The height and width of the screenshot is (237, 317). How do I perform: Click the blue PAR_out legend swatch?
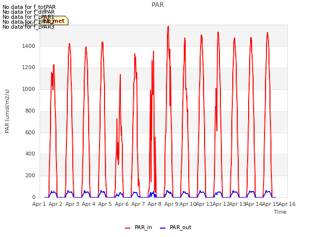click(163, 228)
